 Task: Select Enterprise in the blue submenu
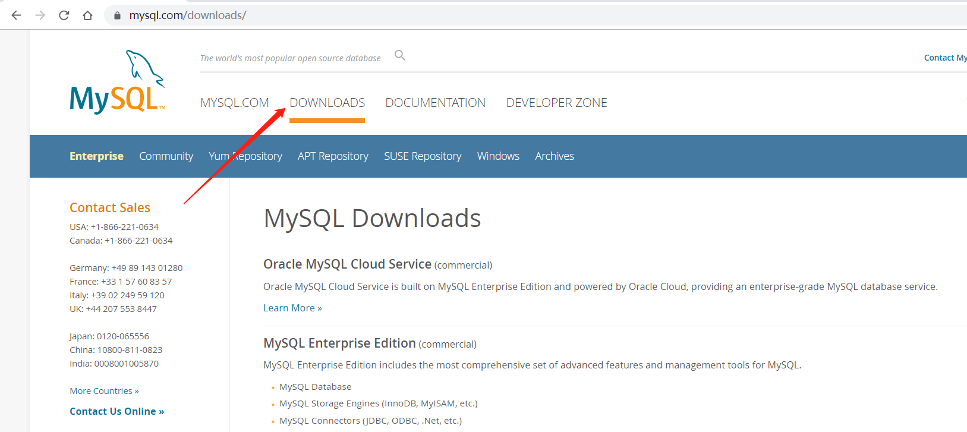96,156
